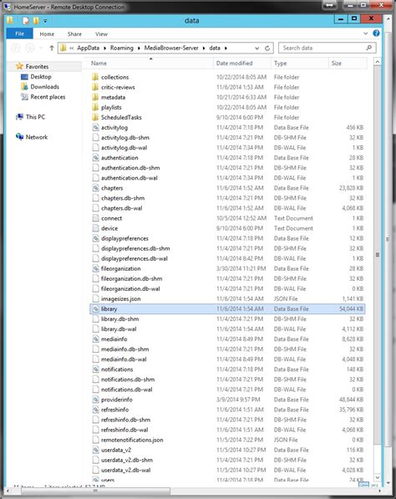Select the mediainfo database file icon
Viewport: 396px width, 499px height.
tap(95, 339)
